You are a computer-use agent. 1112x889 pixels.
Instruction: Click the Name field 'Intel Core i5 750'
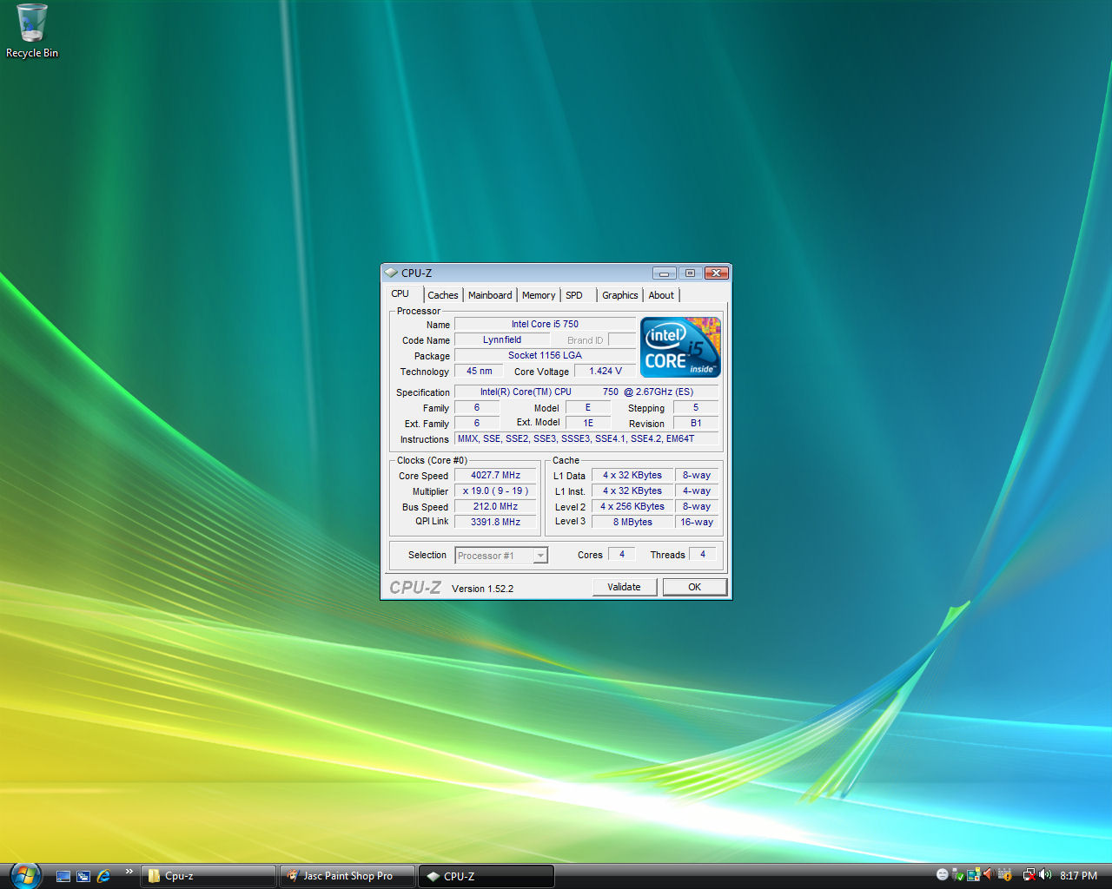point(545,324)
